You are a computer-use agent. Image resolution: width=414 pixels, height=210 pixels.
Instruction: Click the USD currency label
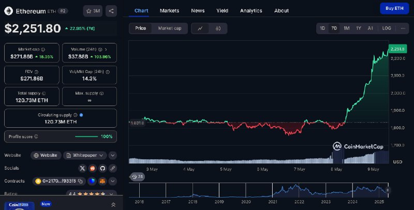[397, 162]
